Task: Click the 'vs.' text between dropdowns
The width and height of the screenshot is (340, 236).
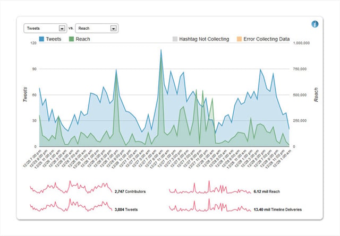Action: pos(71,28)
